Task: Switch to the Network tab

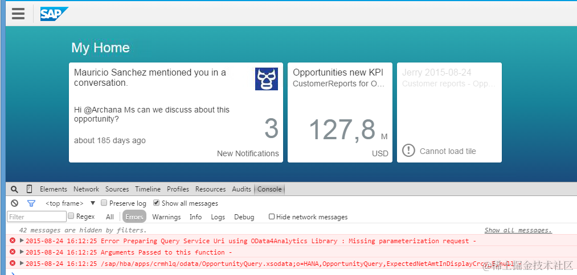Action: (x=86, y=189)
